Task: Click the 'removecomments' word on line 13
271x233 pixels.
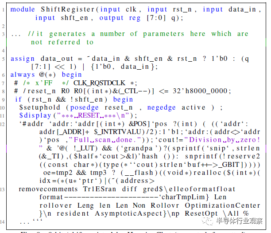Action: pos(48,189)
